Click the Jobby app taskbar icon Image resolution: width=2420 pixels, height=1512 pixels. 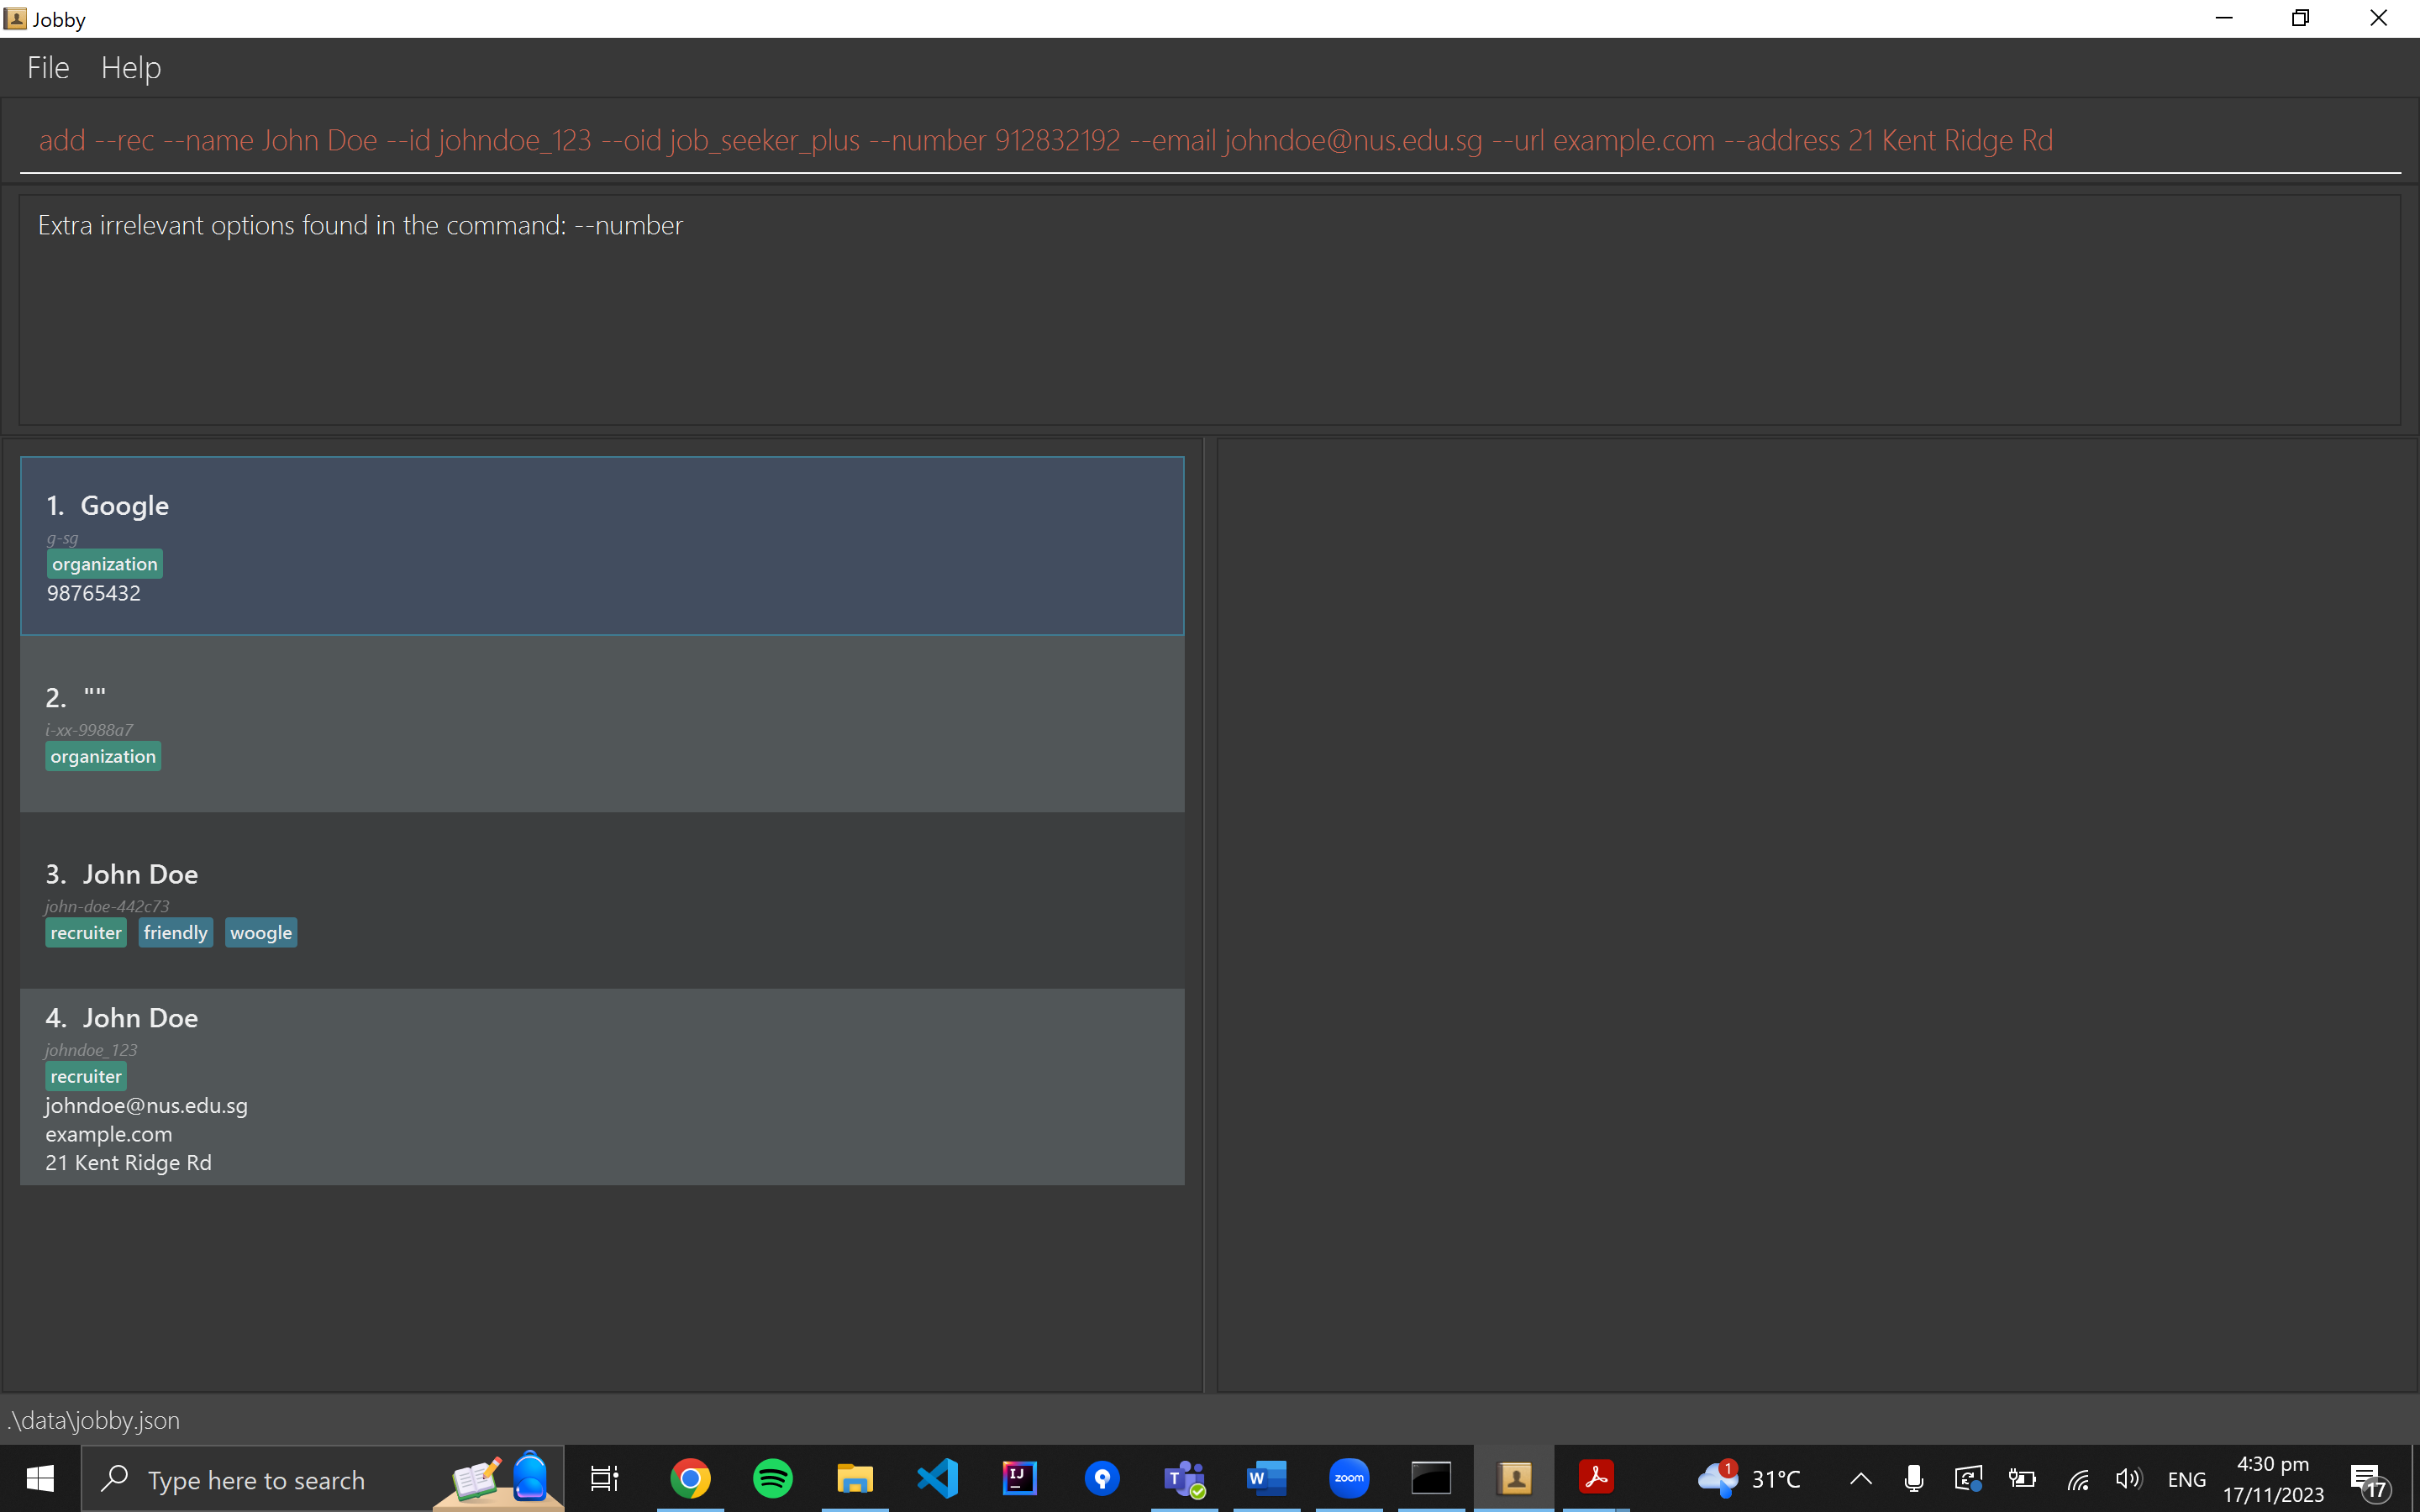pos(1514,1478)
